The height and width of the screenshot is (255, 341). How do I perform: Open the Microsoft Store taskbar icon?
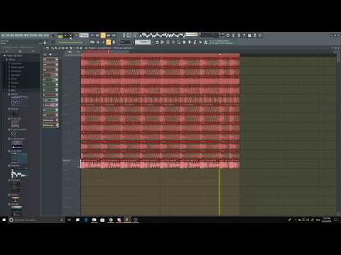coord(102,220)
